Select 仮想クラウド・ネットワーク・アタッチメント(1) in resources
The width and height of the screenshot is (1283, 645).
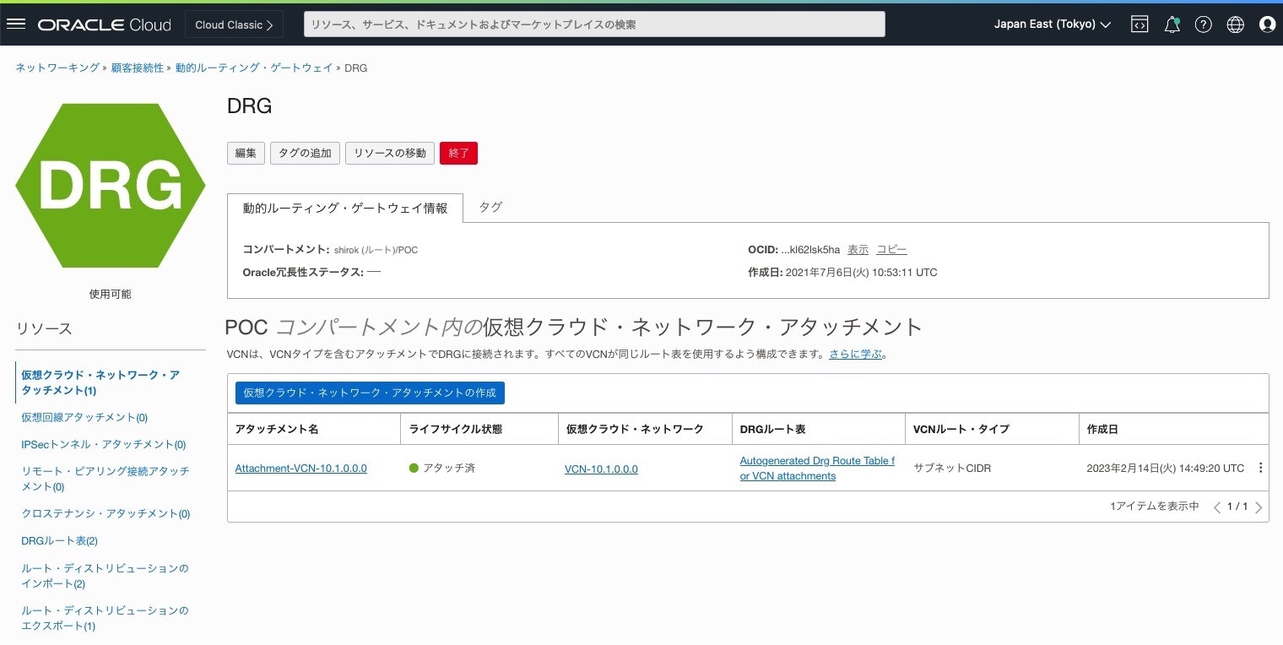pyautogui.click(x=100, y=382)
